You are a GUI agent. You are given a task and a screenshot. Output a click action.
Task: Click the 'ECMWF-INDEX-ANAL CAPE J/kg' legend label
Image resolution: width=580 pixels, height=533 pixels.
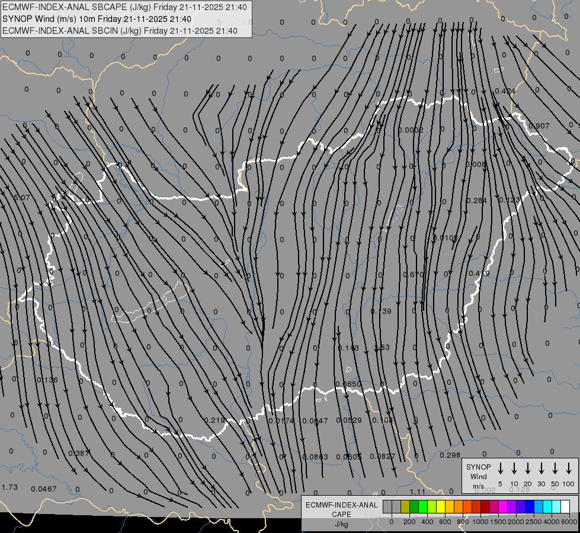tap(341, 514)
